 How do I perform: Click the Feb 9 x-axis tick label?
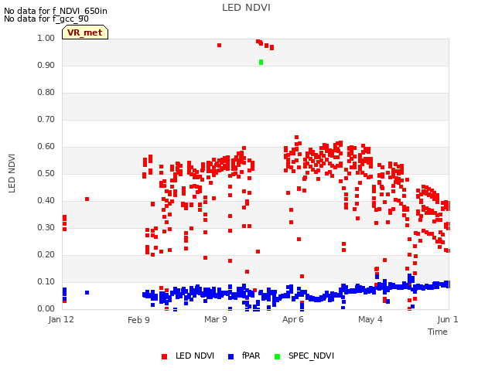138,320
